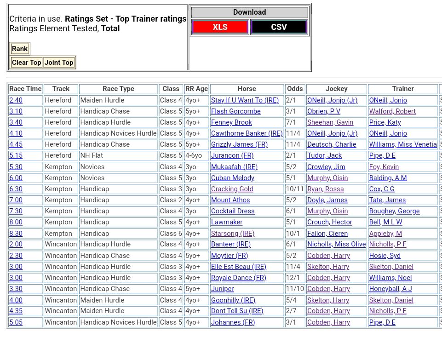Click the 5.30 Kempton race time

tap(16, 167)
